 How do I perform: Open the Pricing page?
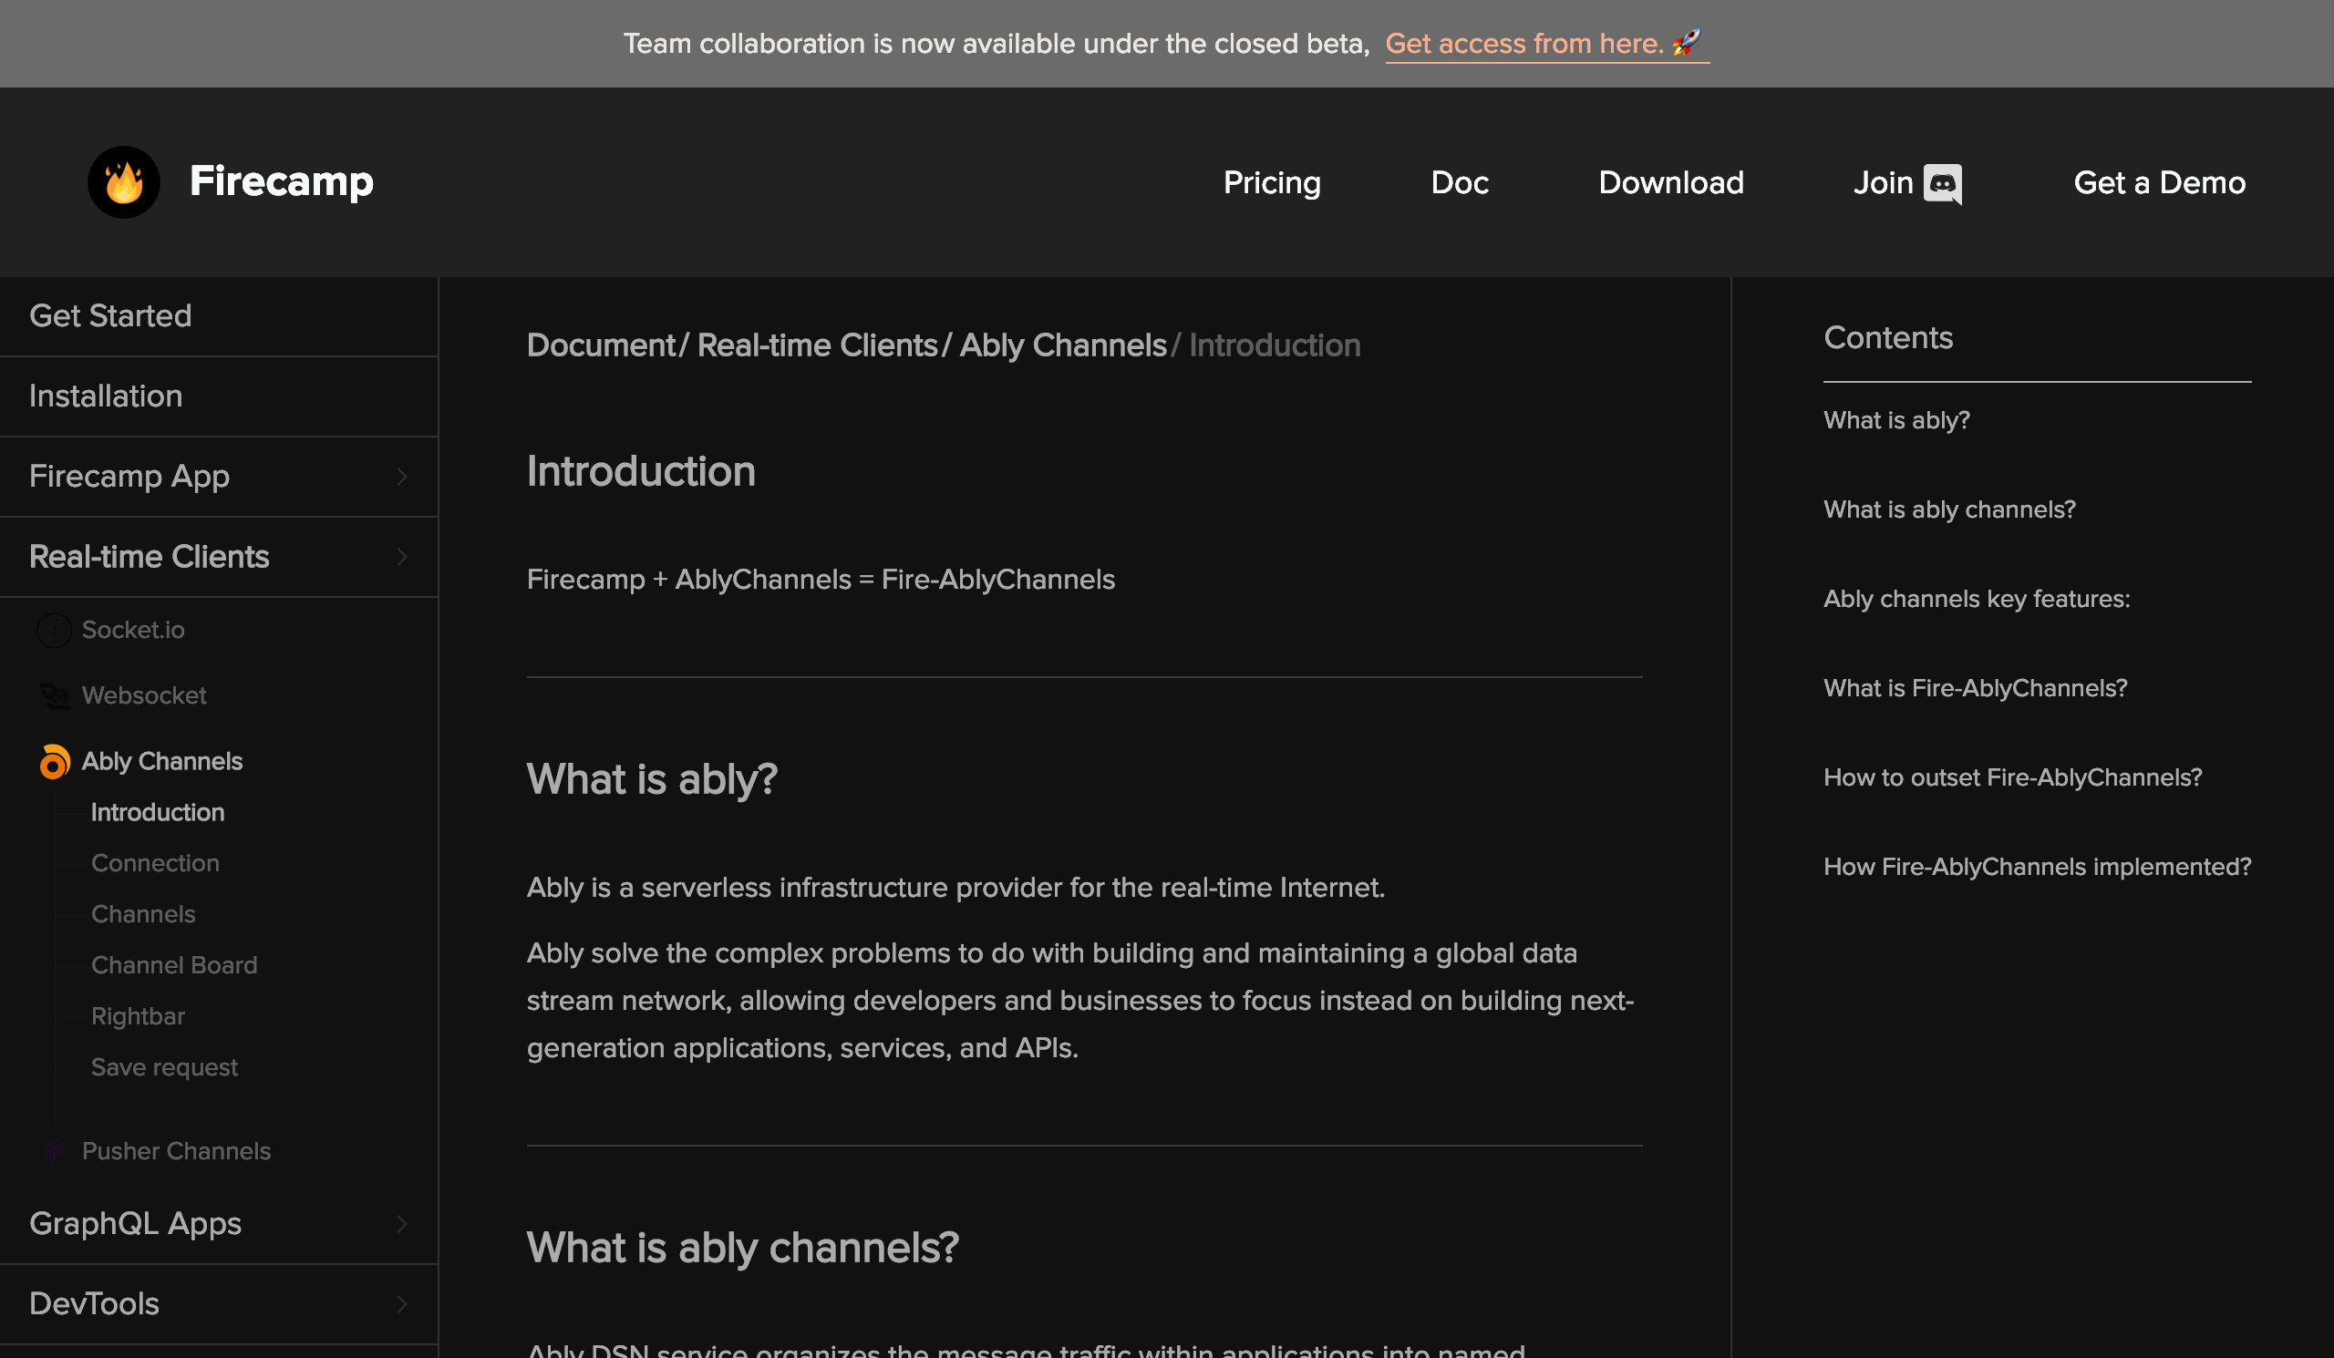tap(1272, 182)
